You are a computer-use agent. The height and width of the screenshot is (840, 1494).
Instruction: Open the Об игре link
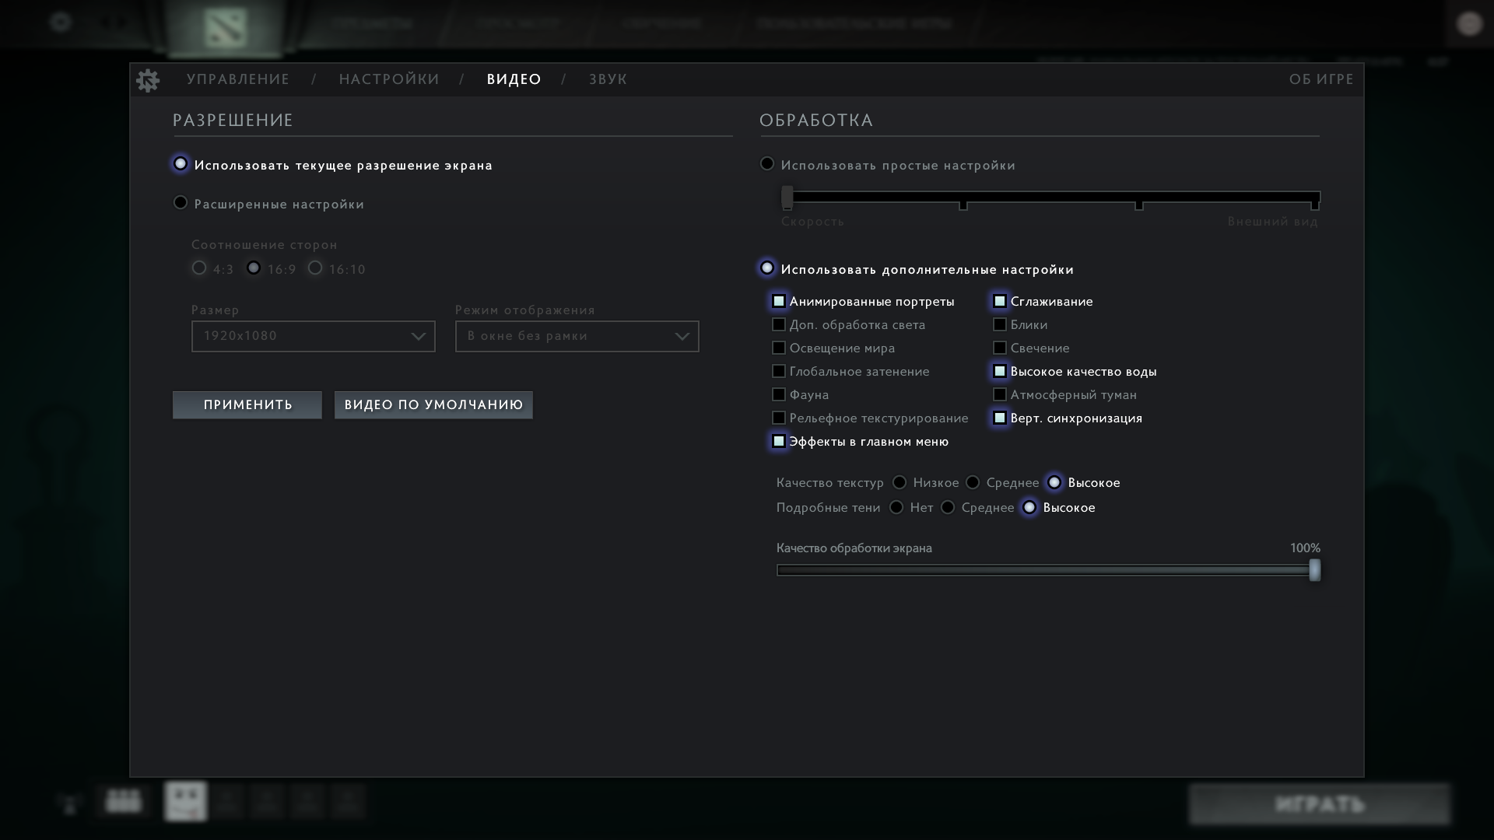1321,79
